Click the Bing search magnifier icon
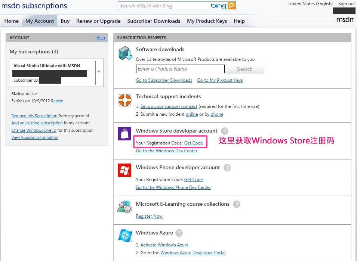The width and height of the screenshot is (357, 261). 231,6
